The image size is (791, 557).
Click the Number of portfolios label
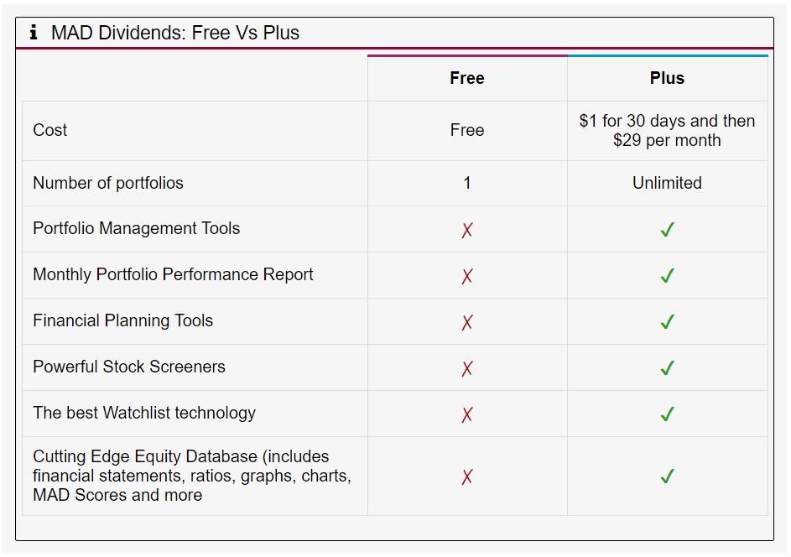pos(108,183)
